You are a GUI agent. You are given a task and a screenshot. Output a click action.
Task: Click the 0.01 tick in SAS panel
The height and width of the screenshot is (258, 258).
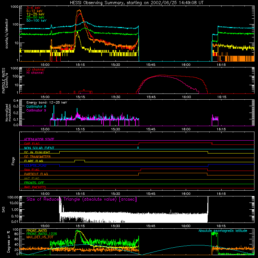click(x=15, y=222)
